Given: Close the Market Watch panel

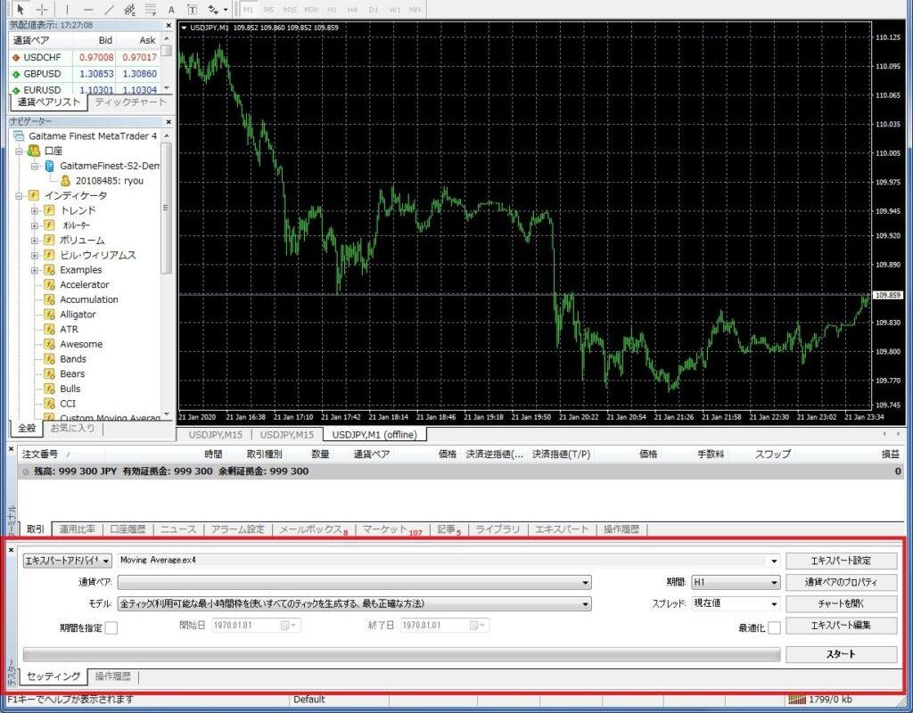Looking at the screenshot, I should click(169, 26).
